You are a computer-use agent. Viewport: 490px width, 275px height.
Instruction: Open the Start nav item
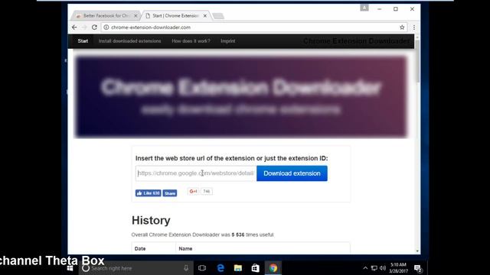(83, 40)
